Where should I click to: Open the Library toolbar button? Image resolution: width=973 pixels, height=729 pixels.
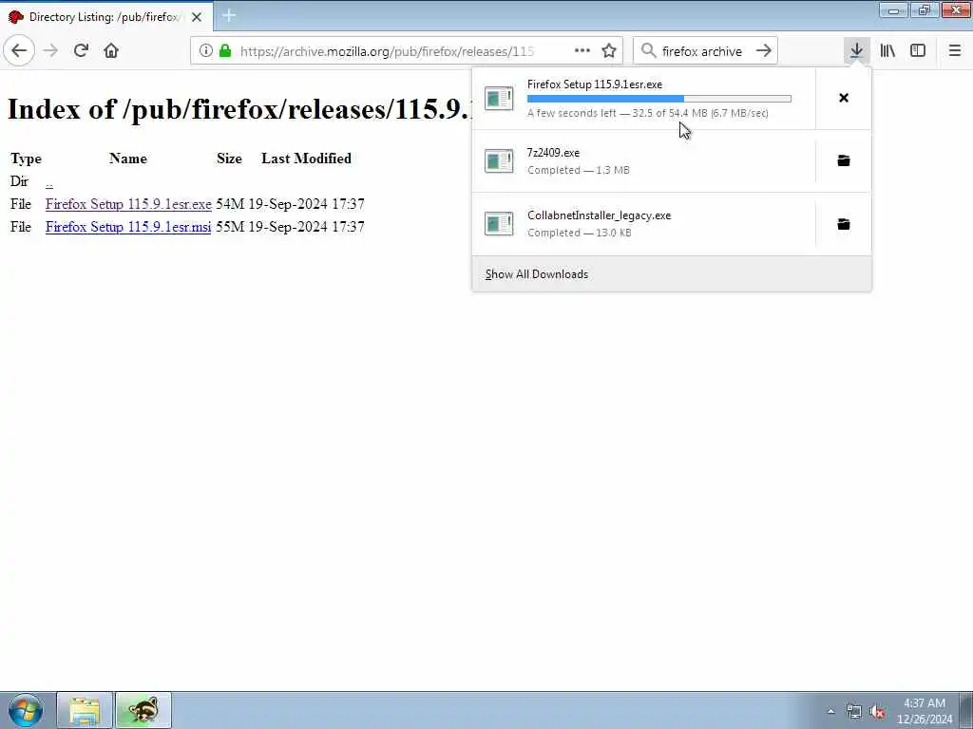point(887,51)
